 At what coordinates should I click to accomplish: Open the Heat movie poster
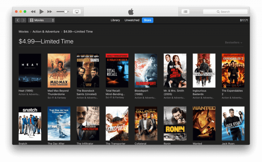point(30,70)
